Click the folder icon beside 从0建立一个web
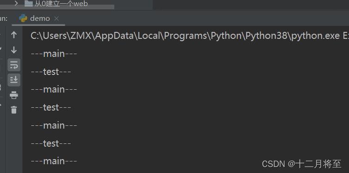 tap(29, 3)
